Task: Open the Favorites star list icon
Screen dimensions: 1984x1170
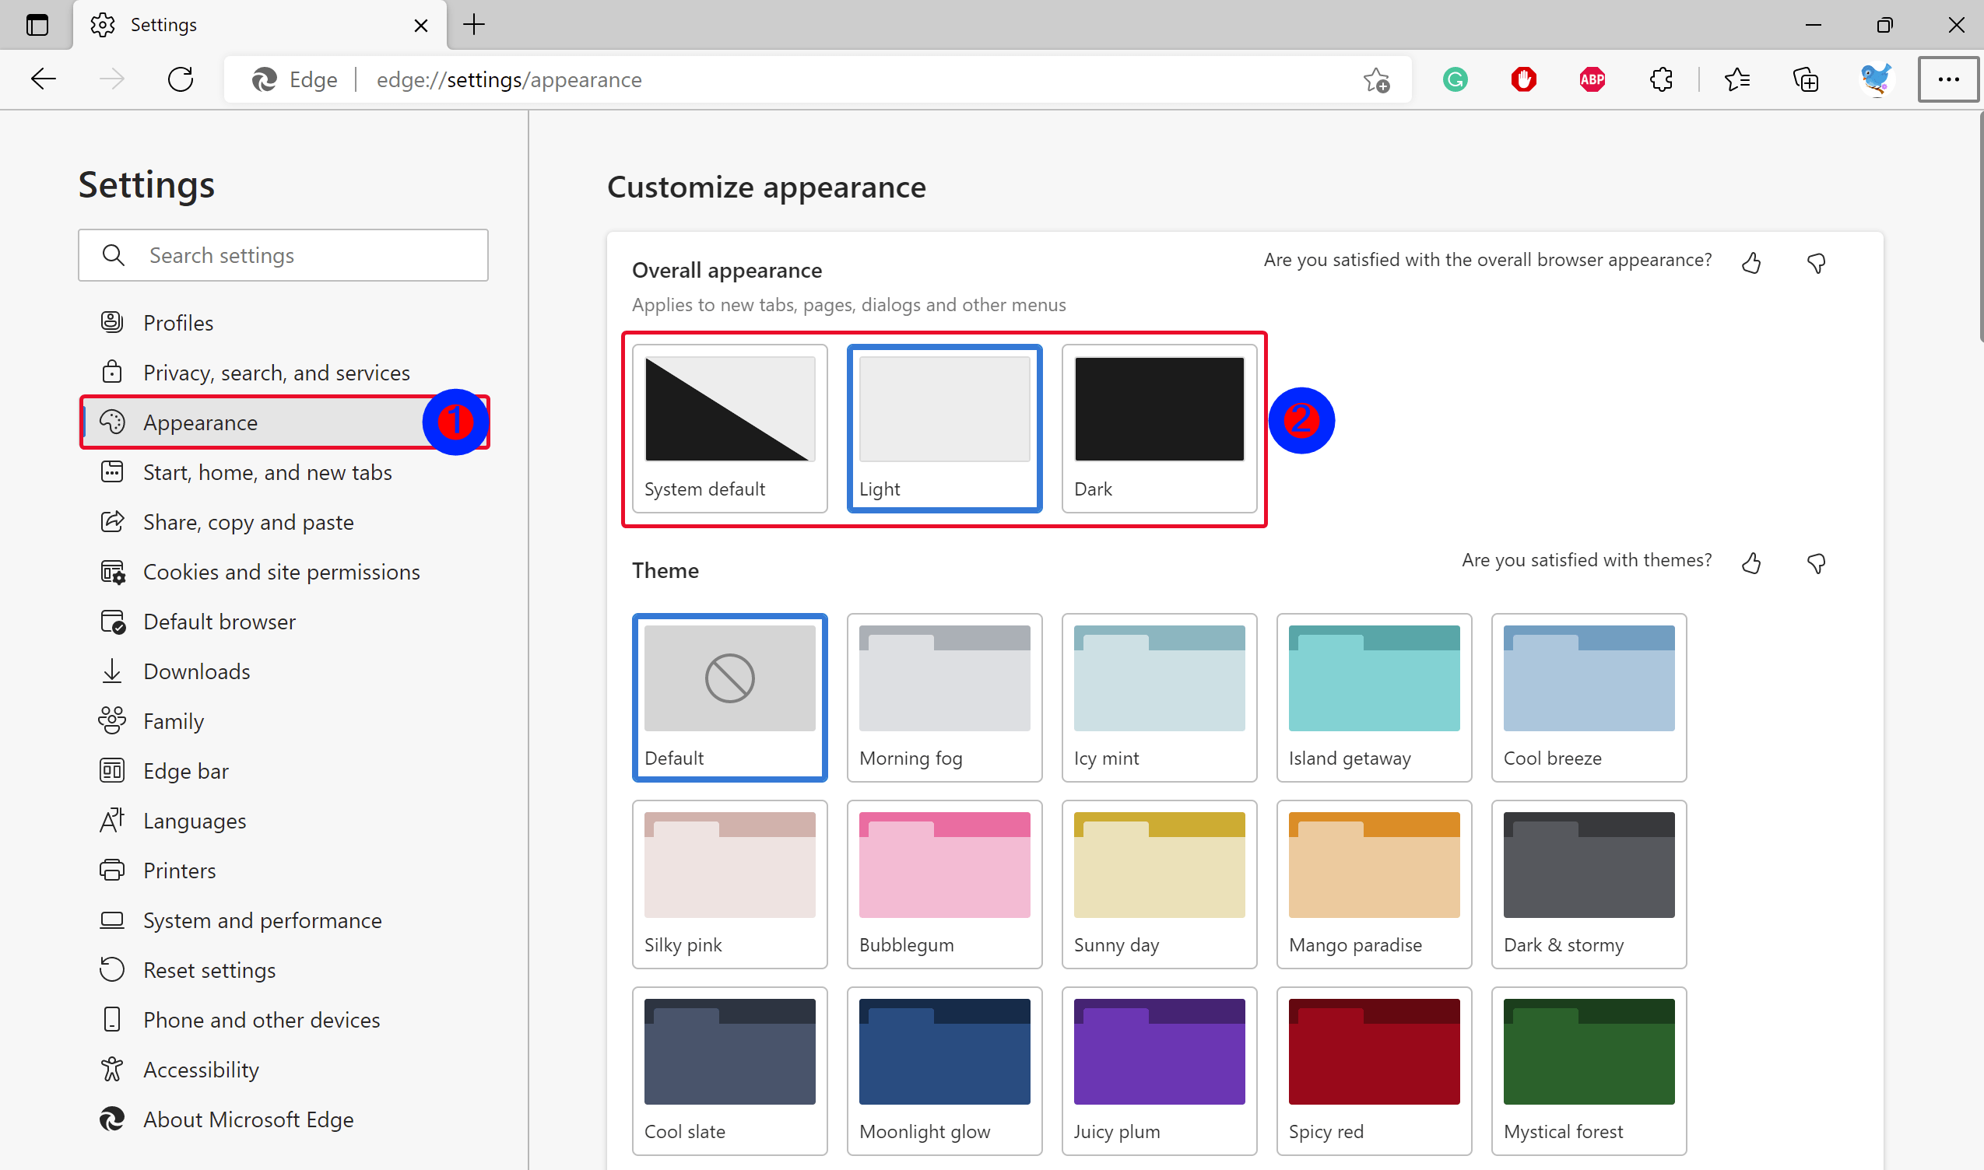Action: click(1736, 79)
